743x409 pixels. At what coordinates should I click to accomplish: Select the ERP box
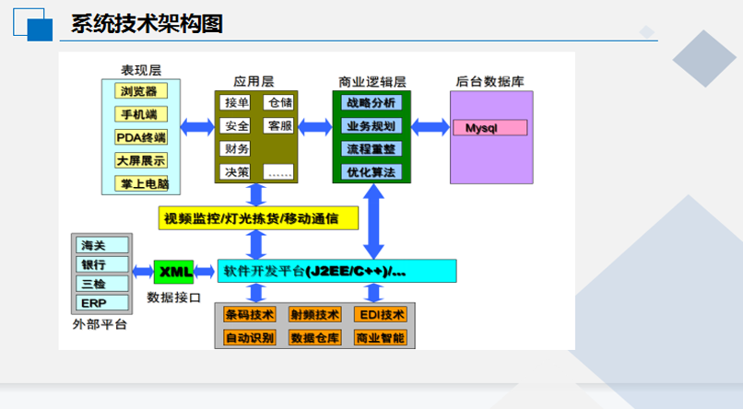102,303
